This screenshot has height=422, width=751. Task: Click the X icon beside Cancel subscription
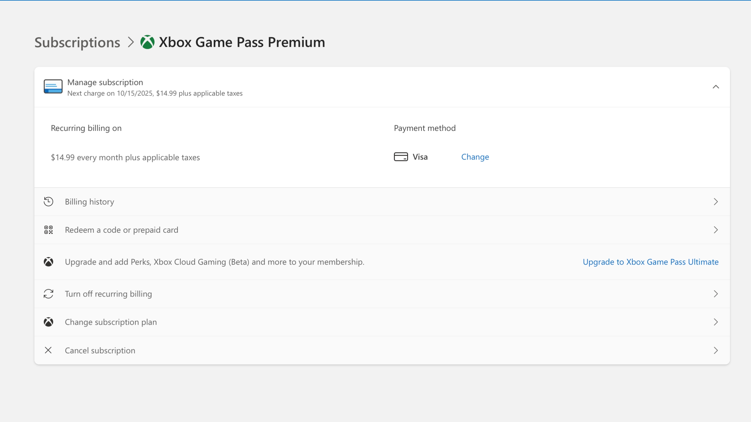point(48,350)
